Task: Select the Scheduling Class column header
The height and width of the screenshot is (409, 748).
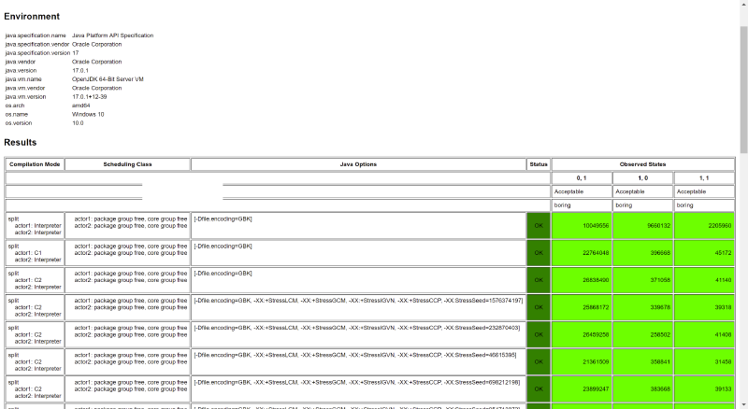Action: (x=127, y=164)
